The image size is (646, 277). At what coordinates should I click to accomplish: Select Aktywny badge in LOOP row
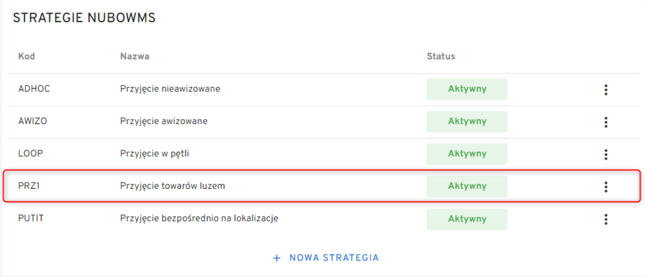467,154
